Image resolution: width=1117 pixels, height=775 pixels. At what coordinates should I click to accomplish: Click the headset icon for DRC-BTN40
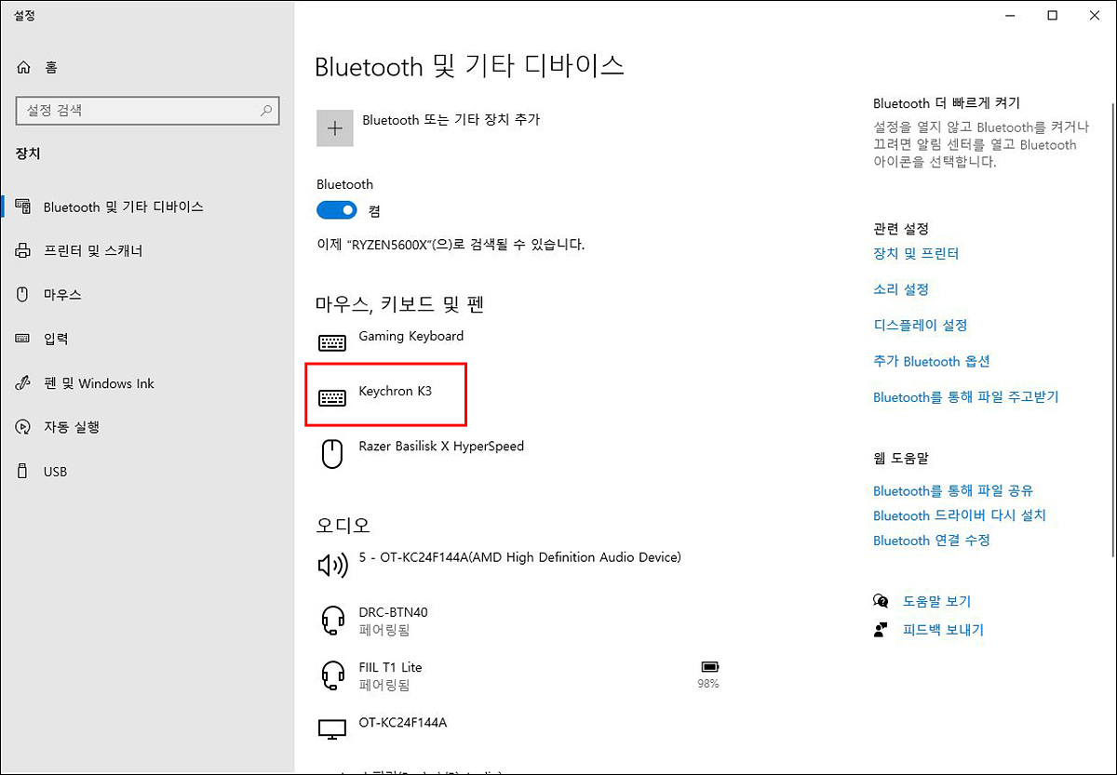pyautogui.click(x=332, y=620)
